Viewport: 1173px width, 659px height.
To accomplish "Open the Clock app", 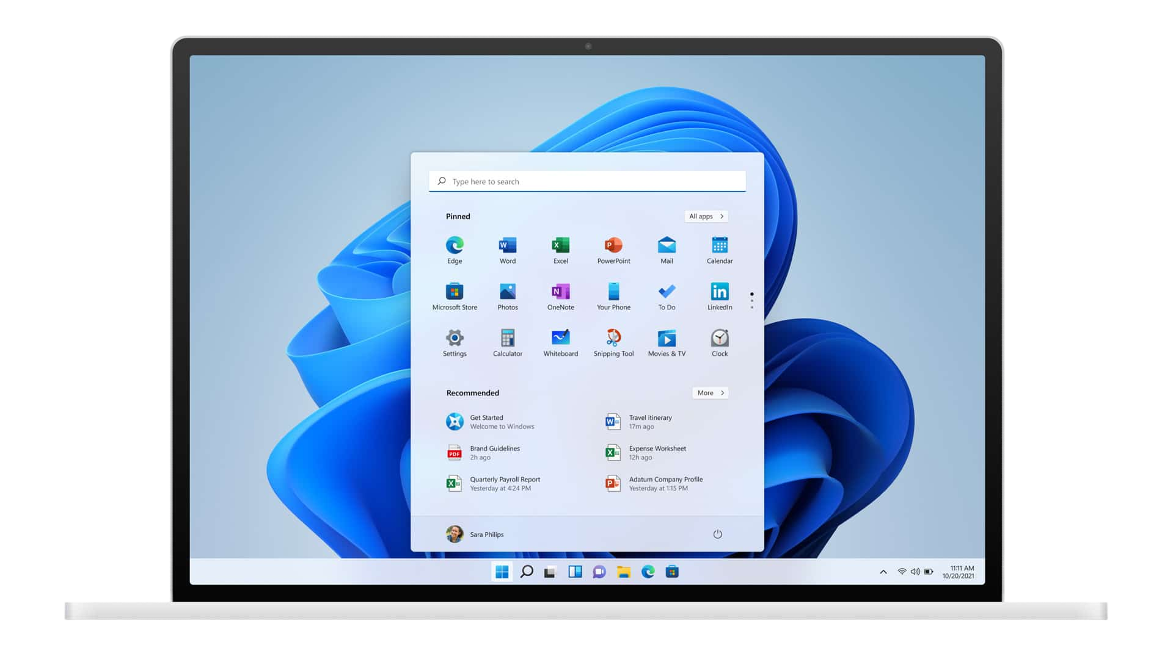I will (720, 342).
